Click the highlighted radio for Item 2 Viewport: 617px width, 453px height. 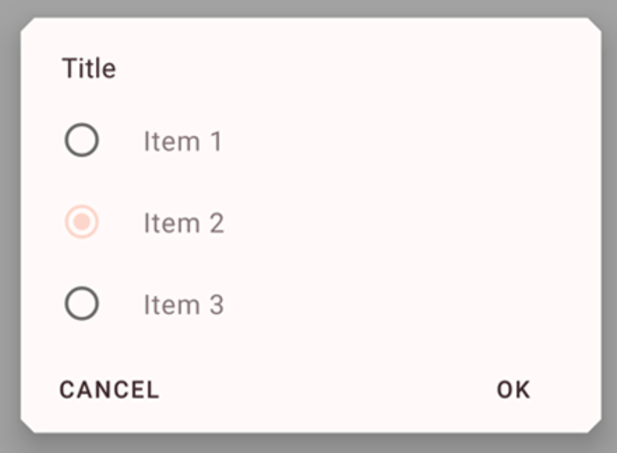82,222
